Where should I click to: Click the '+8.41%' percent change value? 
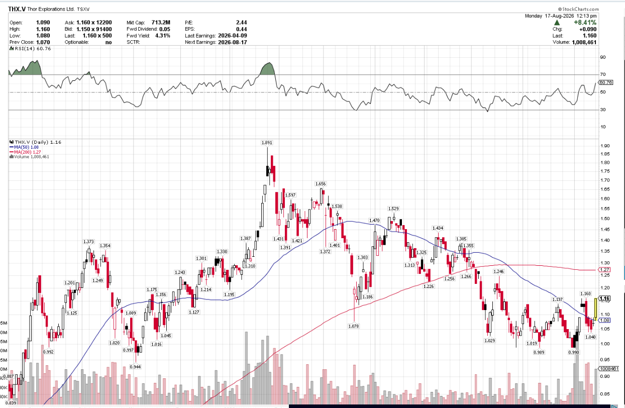pyautogui.click(x=585, y=23)
